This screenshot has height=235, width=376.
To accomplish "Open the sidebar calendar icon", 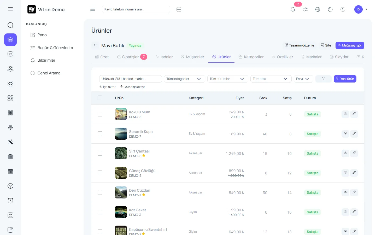I will pos(10,171).
